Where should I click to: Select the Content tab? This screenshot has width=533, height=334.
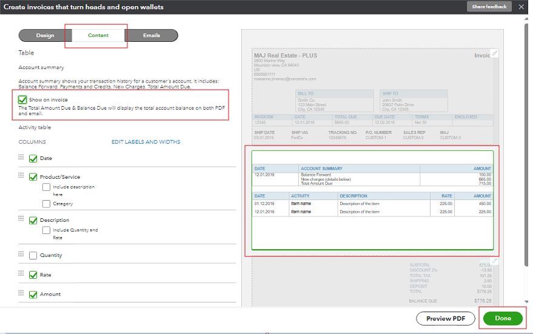98,35
